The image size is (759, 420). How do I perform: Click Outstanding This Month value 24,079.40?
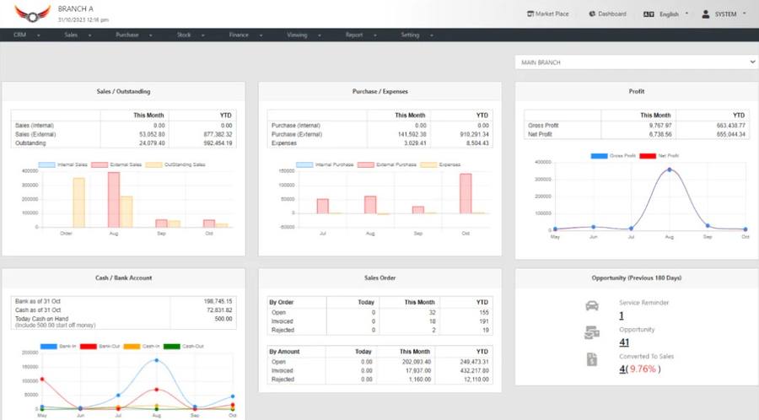(152, 143)
